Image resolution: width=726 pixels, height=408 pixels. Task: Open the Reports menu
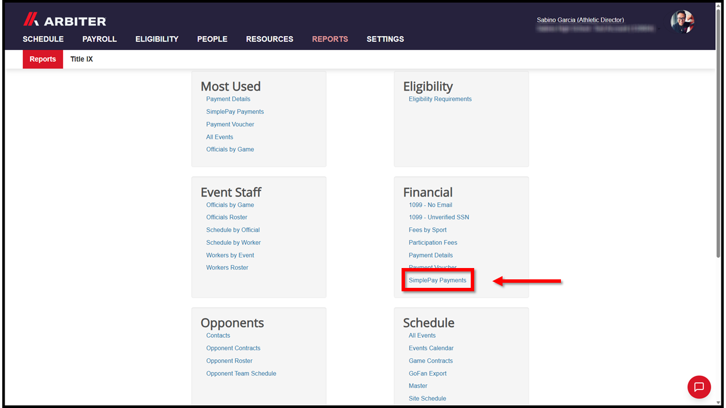[x=330, y=39]
